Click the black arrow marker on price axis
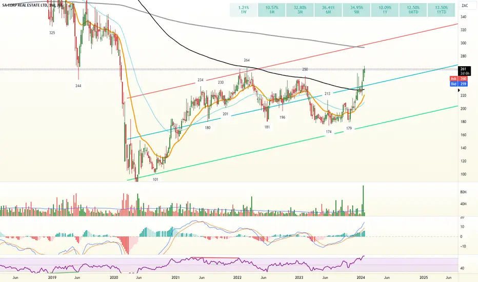Screen dimensions: 478x282 coord(459,90)
